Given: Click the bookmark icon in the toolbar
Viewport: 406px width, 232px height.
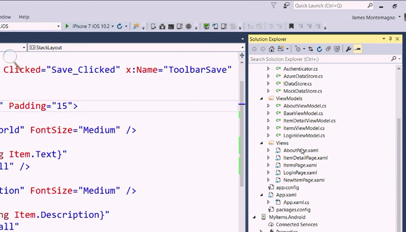Looking at the screenshot, I should point(291,27).
